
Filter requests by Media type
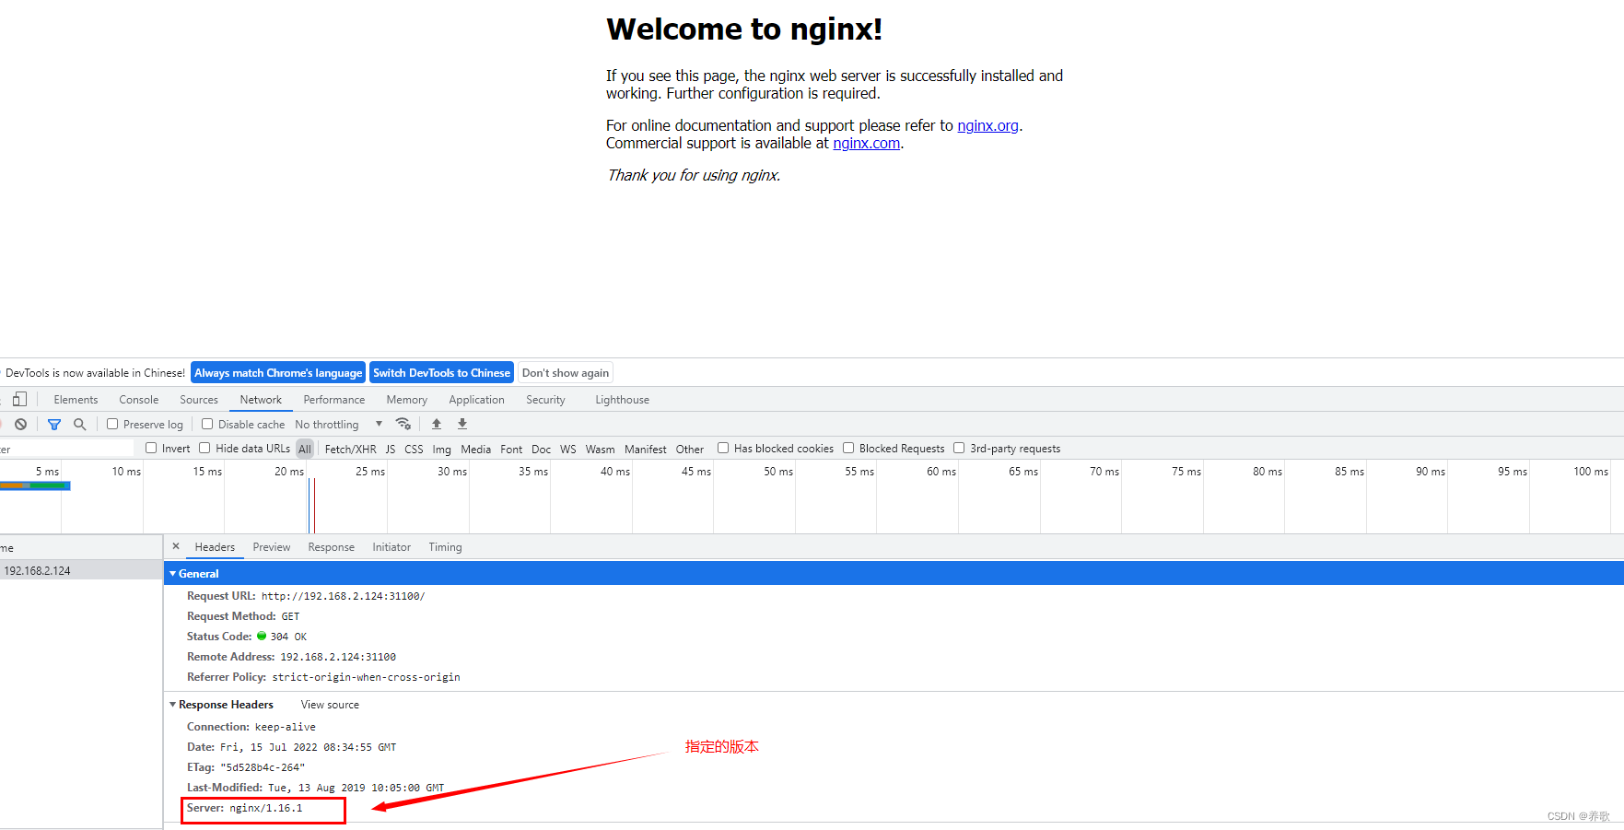click(475, 449)
